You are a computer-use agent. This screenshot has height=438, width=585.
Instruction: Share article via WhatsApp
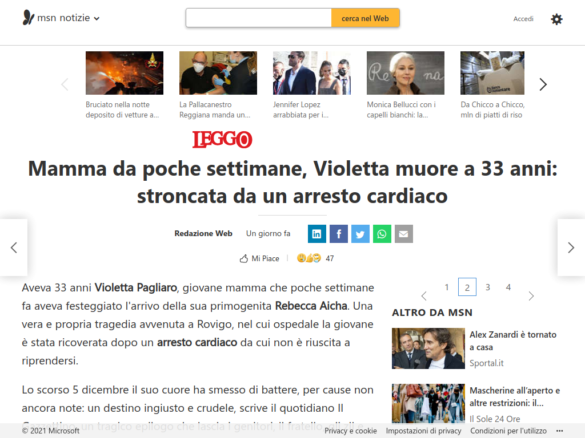pos(382,234)
